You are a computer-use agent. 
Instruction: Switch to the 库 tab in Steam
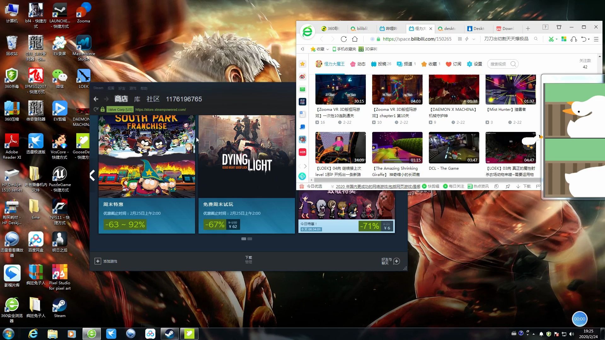tap(137, 99)
